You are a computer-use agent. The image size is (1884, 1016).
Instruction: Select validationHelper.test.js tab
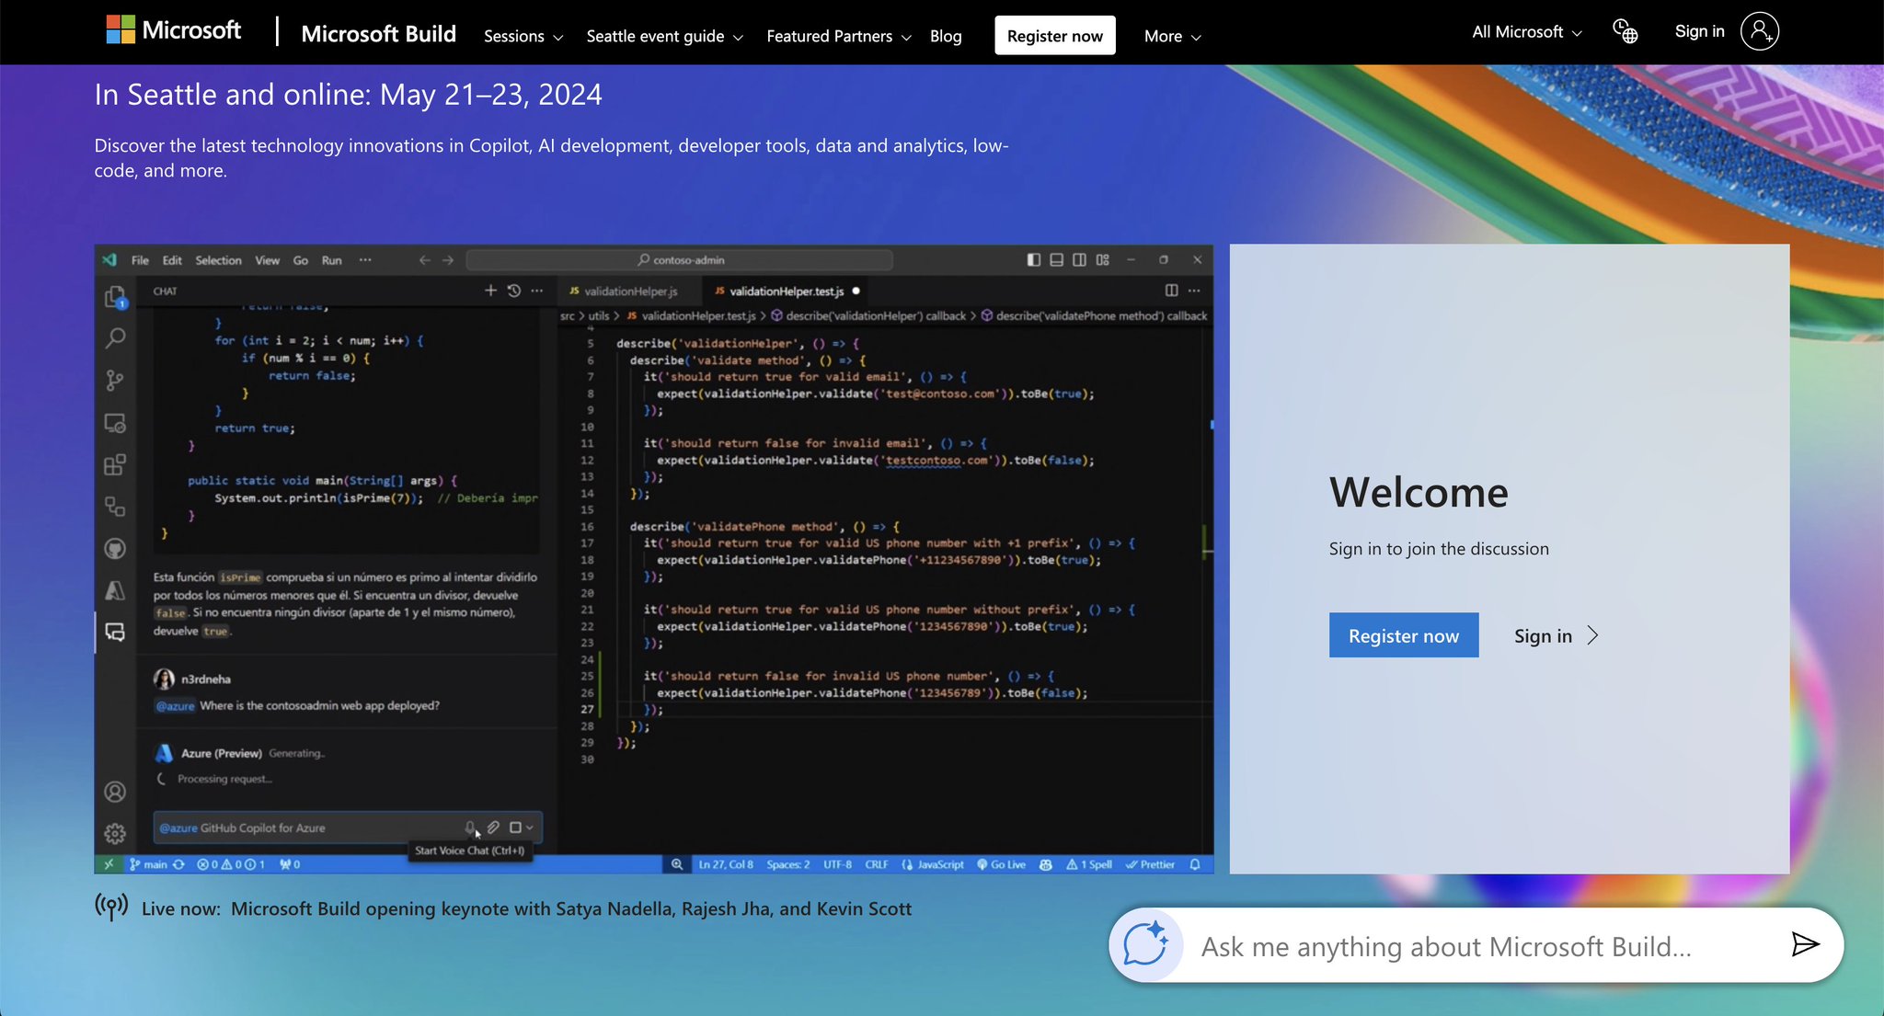tap(787, 291)
